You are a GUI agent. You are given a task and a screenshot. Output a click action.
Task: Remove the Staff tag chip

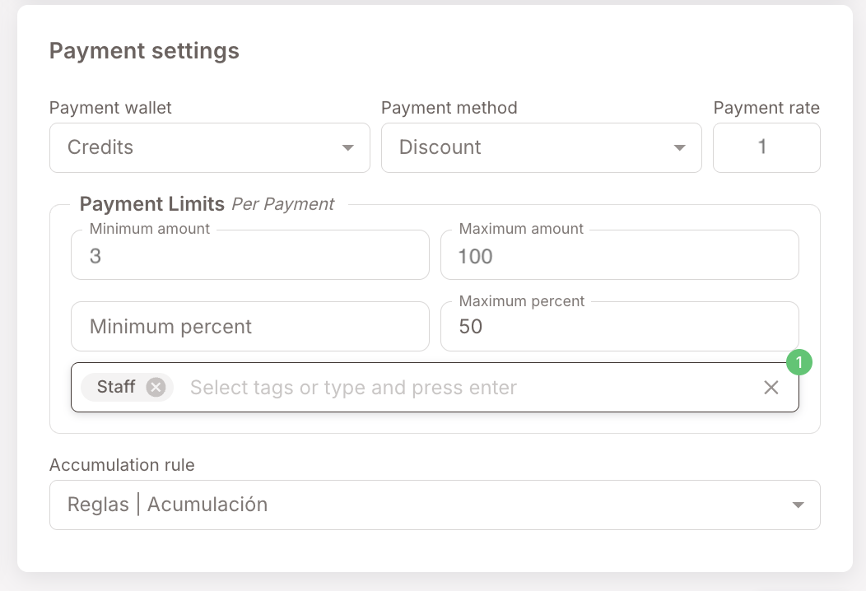156,387
